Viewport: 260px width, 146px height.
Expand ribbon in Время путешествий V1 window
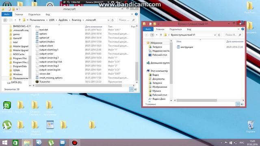coord(238,29)
